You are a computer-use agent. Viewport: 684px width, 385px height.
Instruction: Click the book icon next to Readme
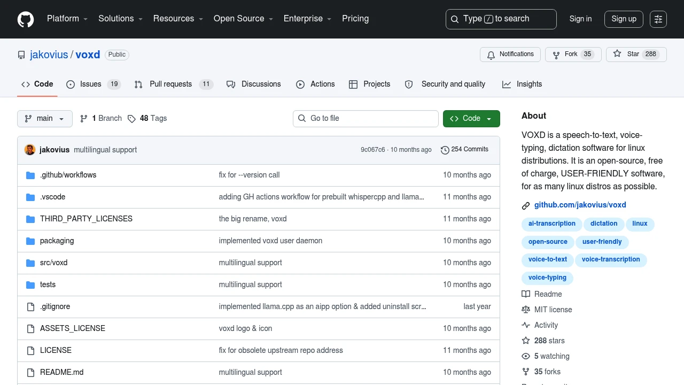[526, 294]
